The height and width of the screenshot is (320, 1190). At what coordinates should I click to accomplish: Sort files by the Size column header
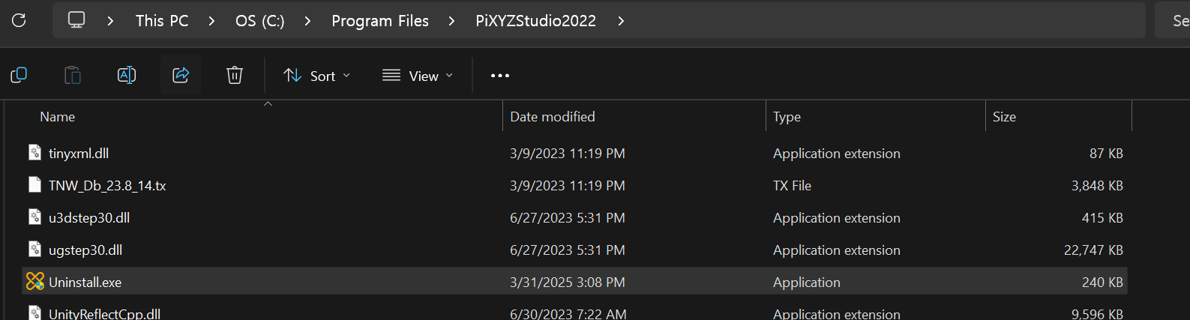1004,116
